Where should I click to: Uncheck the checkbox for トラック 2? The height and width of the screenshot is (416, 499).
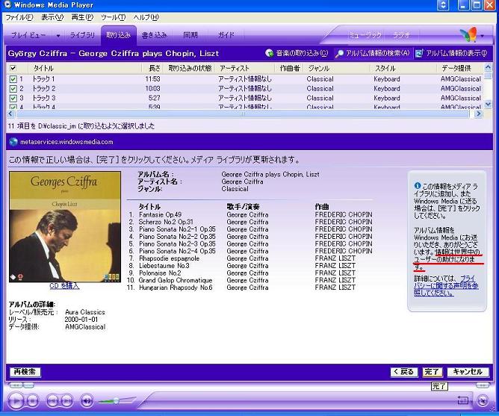(x=13, y=88)
